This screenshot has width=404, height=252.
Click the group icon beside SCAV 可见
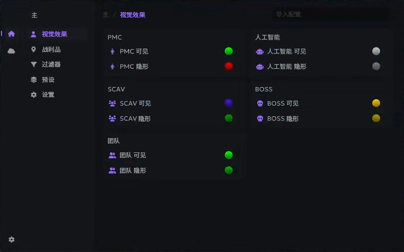(x=112, y=103)
